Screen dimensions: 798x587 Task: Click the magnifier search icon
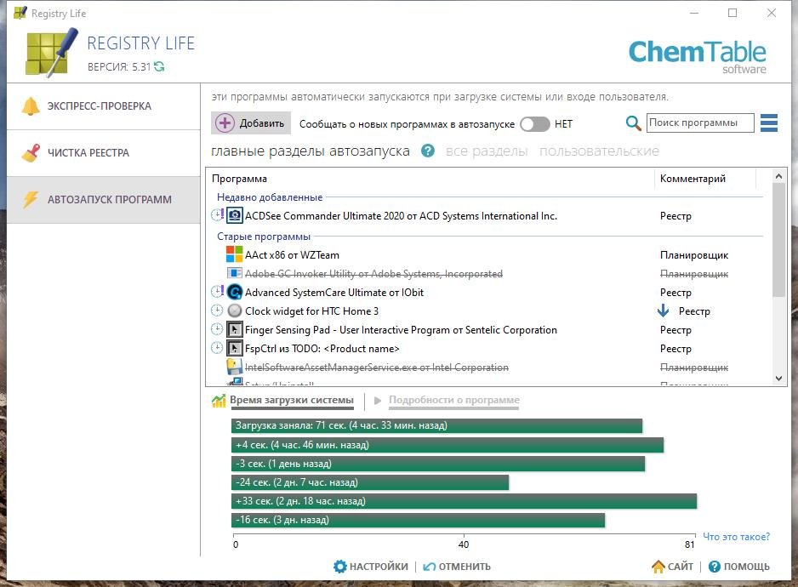[x=633, y=123]
